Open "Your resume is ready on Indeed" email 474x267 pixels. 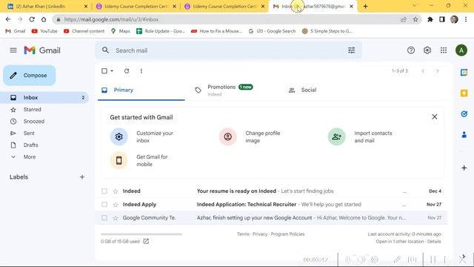(271, 191)
